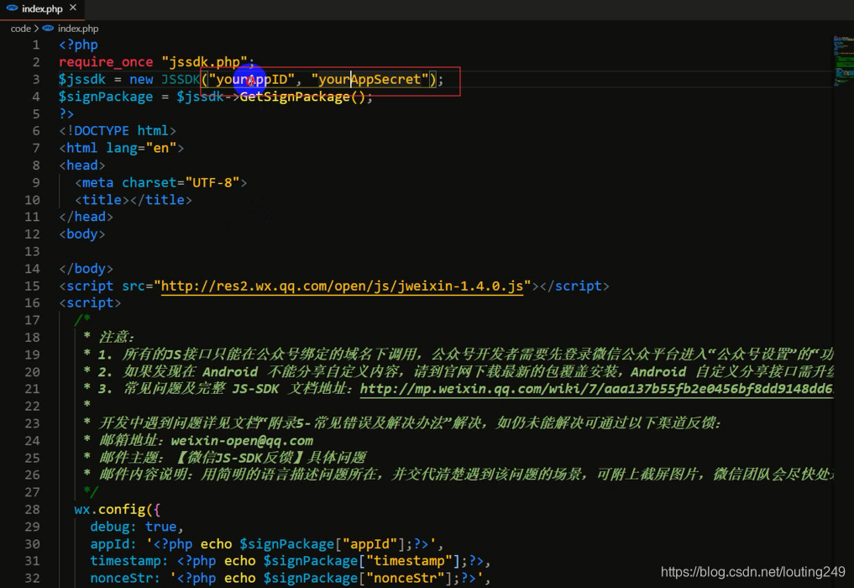Close the index.php tab
Image resolution: width=854 pixels, height=588 pixels.
(x=73, y=8)
